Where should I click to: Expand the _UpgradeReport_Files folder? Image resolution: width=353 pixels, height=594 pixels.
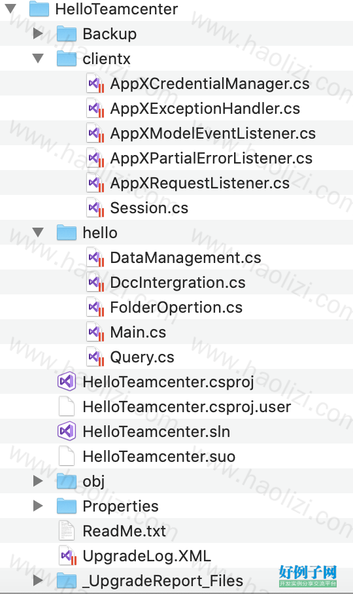(x=38, y=580)
